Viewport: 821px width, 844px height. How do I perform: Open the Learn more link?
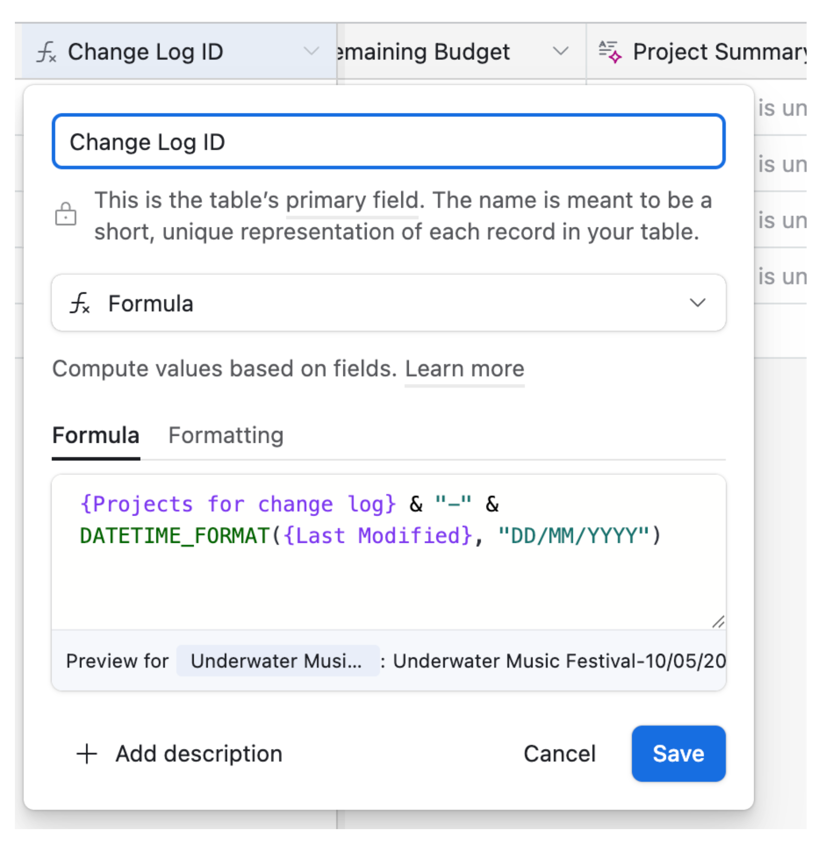(x=464, y=369)
